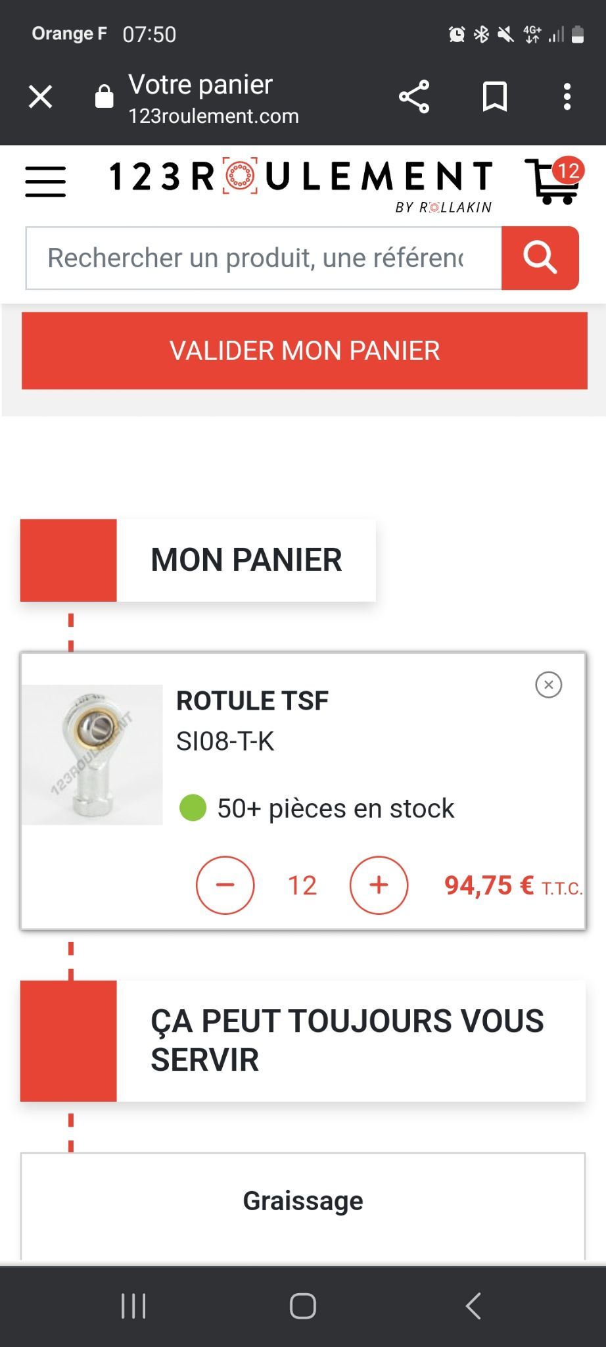Screen dimensions: 606x1347
Task: Bookmark this page
Action: 494,97
